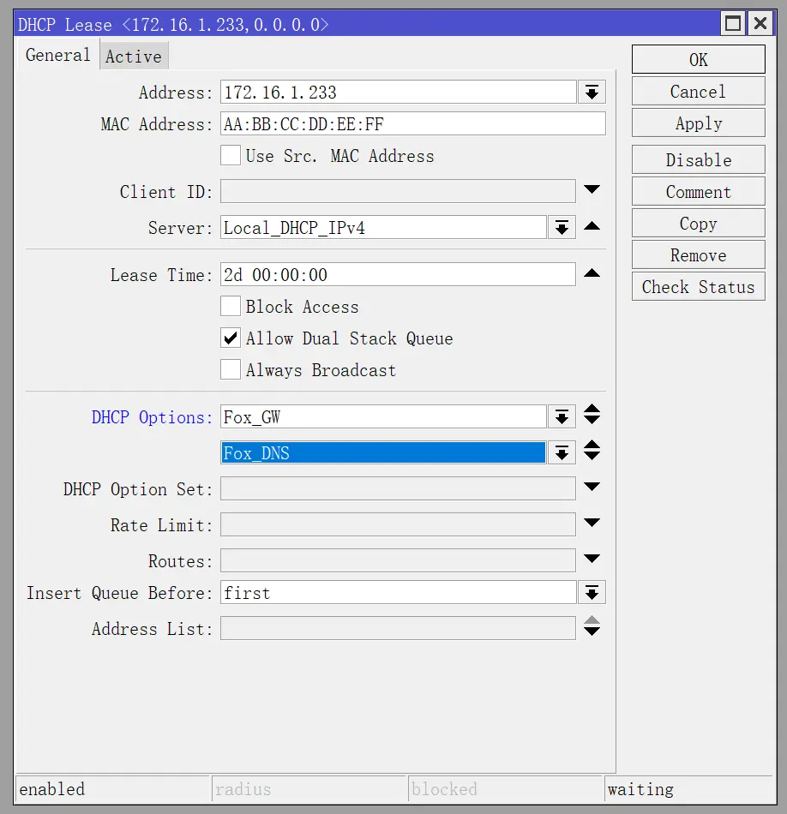Click the Routes input field
Image resolution: width=787 pixels, height=814 pixels.
pyautogui.click(x=398, y=560)
